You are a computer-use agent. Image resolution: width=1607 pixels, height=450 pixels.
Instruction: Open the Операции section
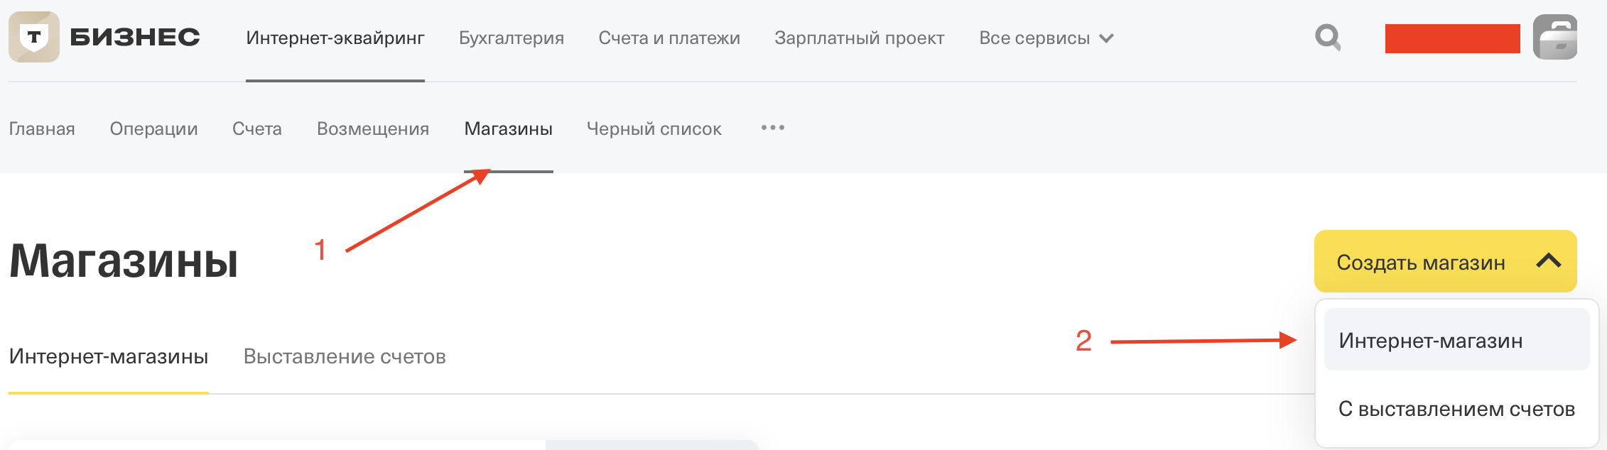[153, 128]
